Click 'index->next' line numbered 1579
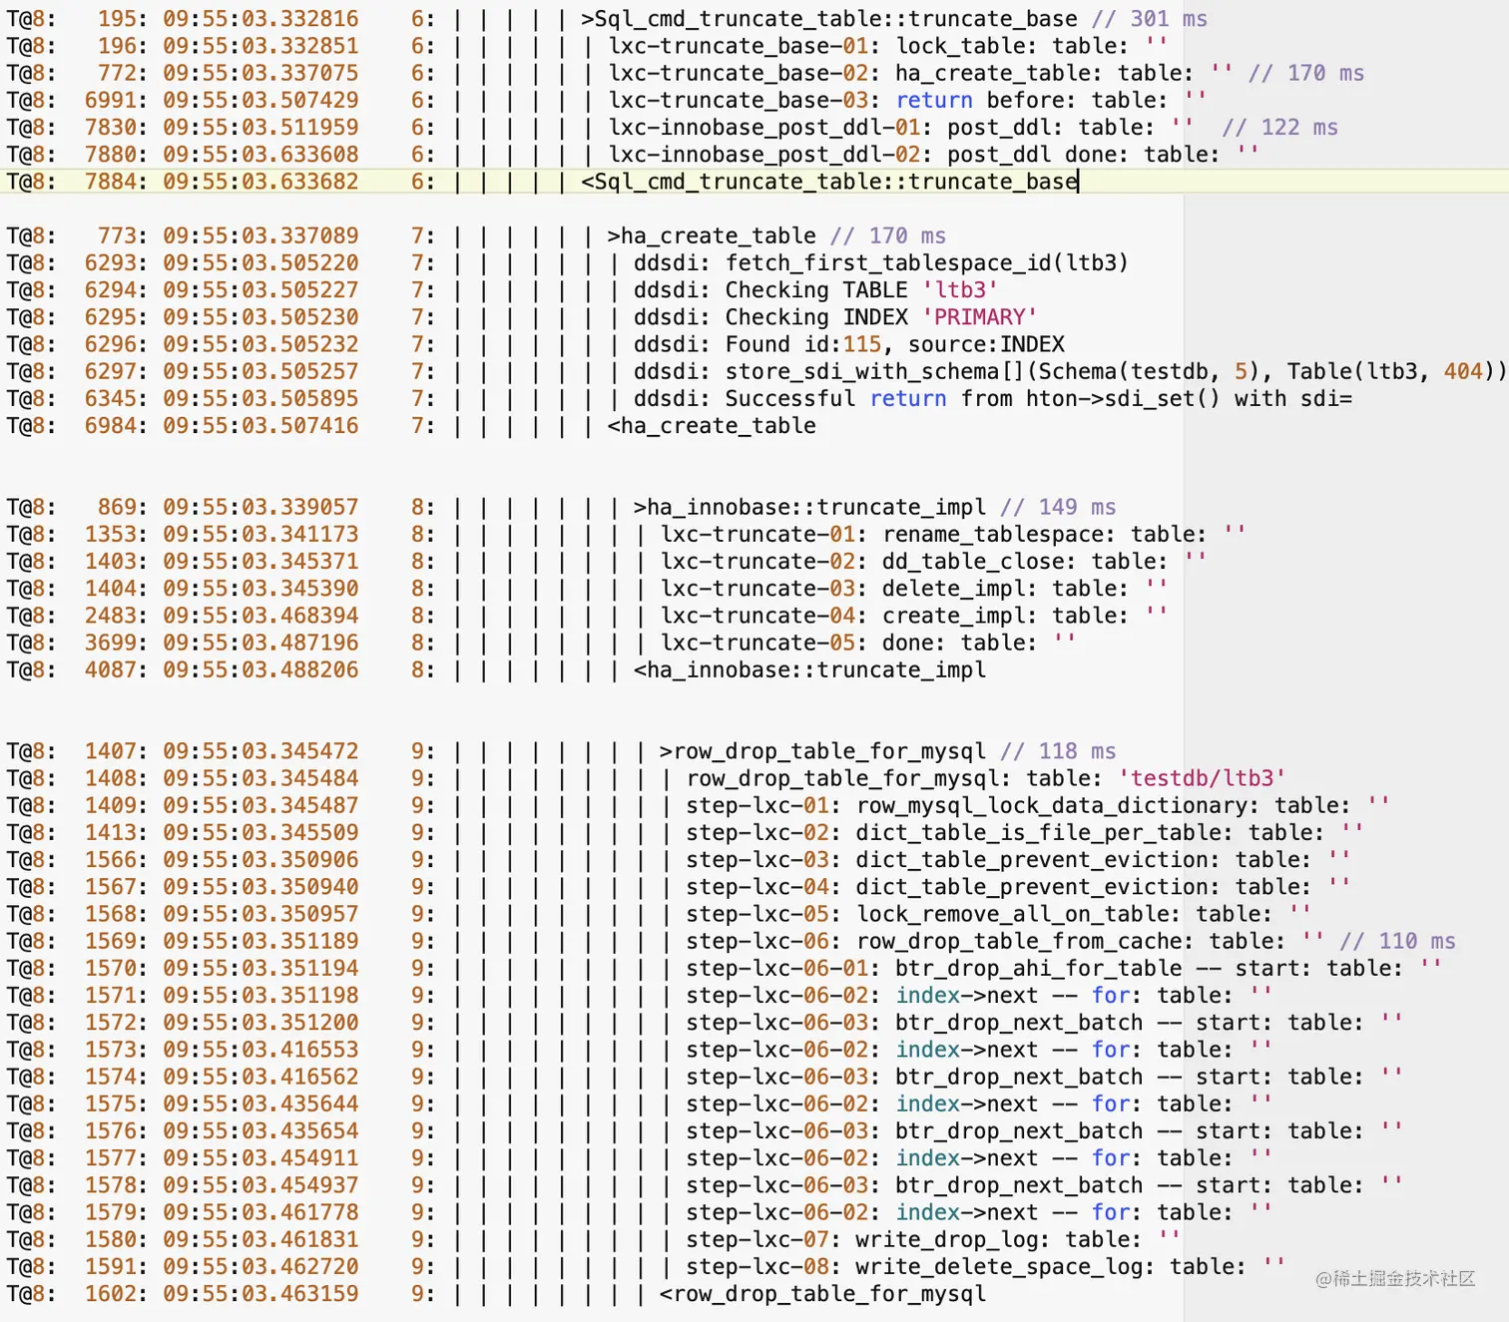Viewport: 1509px width, 1322px height. coord(640,1212)
